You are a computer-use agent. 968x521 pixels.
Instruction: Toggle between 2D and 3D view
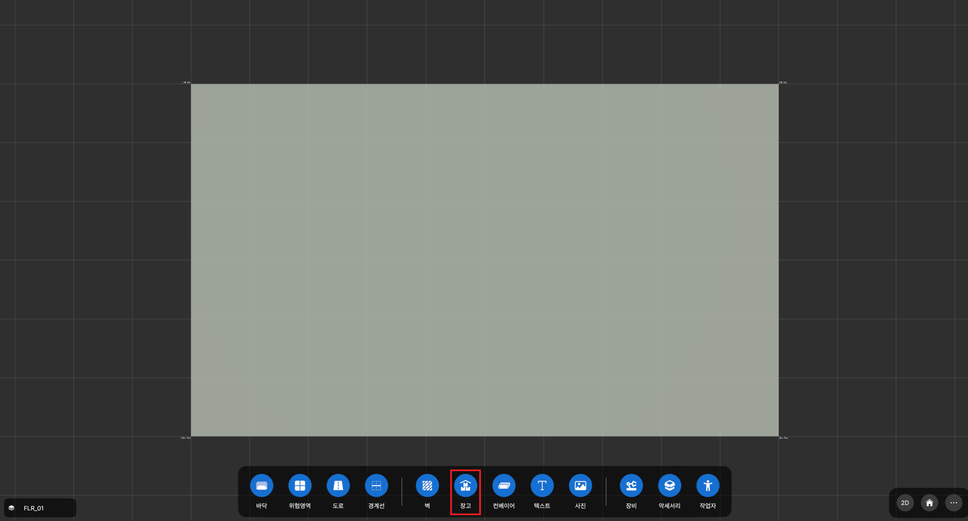[x=905, y=503]
